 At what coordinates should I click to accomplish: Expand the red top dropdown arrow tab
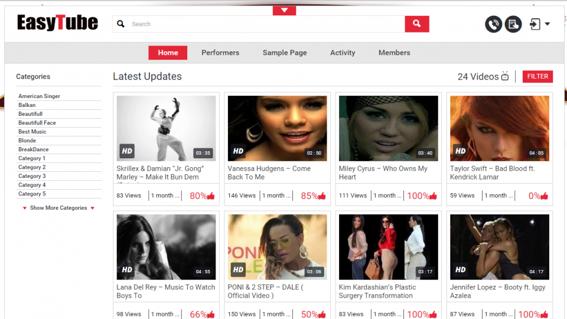284,11
